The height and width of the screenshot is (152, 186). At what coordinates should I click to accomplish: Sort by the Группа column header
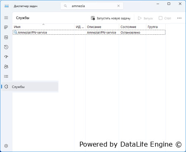[x=156, y=27]
